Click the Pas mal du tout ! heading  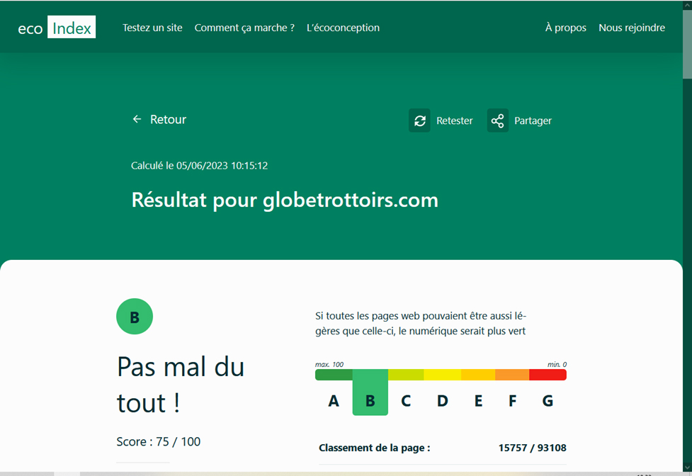point(181,385)
